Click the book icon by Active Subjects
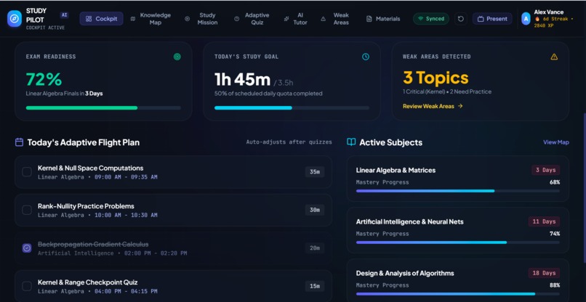The image size is (586, 302). click(351, 142)
